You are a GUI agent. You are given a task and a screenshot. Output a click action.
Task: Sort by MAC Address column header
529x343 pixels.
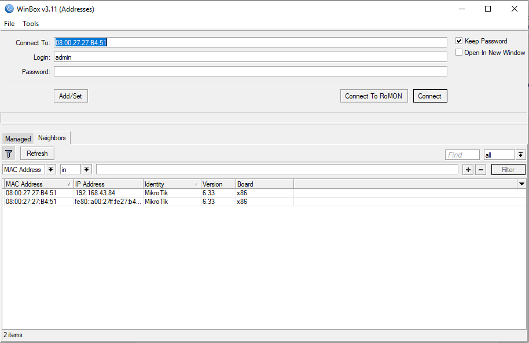tap(38, 184)
